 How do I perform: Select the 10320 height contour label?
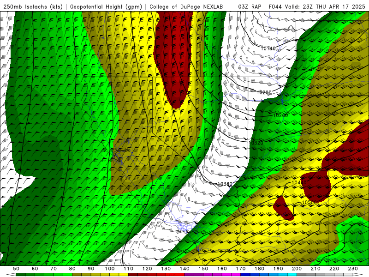(256, 143)
